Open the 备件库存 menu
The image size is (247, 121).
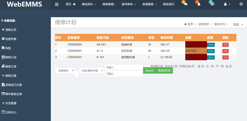(129, 4)
